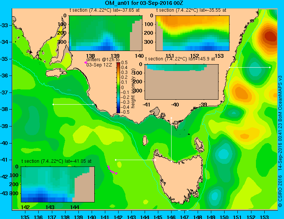Click the '03-Sep 12Z' drifter legend line
The image size is (284, 219).
pyautogui.click(x=99, y=65)
